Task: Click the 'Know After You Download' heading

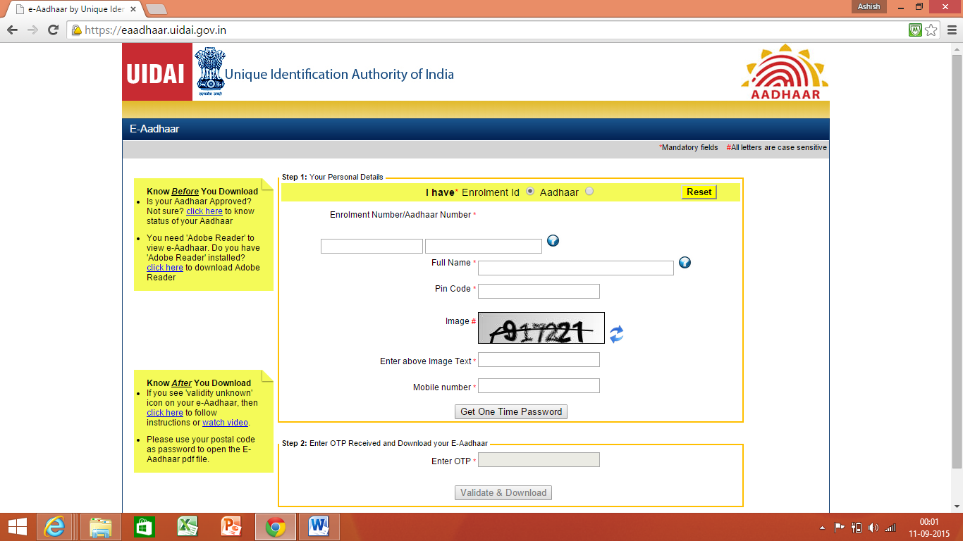Action: coord(199,383)
